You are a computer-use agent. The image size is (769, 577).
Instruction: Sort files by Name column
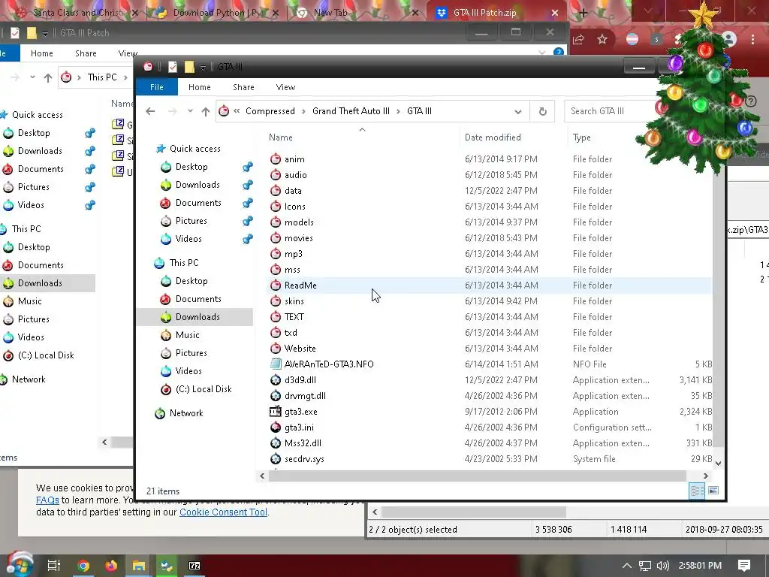click(281, 137)
